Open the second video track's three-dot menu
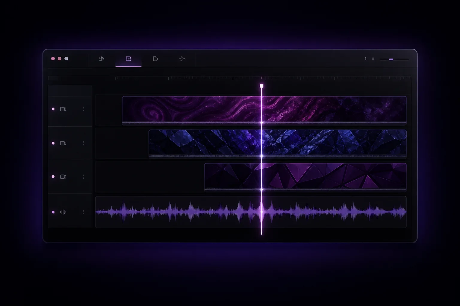 [83, 143]
